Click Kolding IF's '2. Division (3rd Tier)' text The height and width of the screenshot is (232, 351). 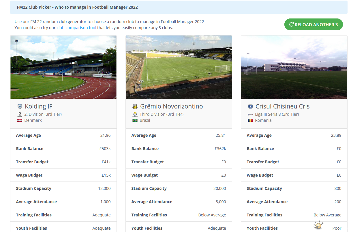43,114
